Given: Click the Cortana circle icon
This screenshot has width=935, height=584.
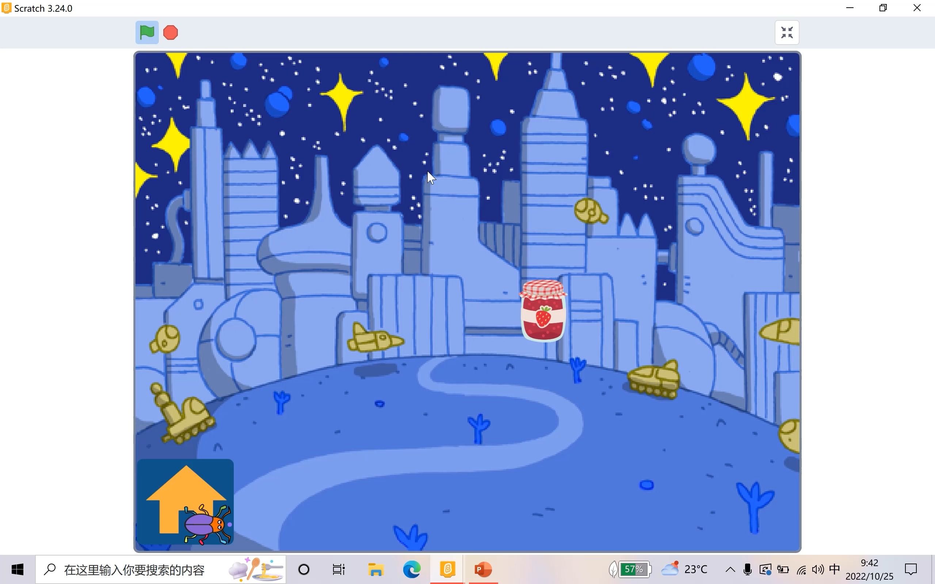Looking at the screenshot, I should 304,569.
